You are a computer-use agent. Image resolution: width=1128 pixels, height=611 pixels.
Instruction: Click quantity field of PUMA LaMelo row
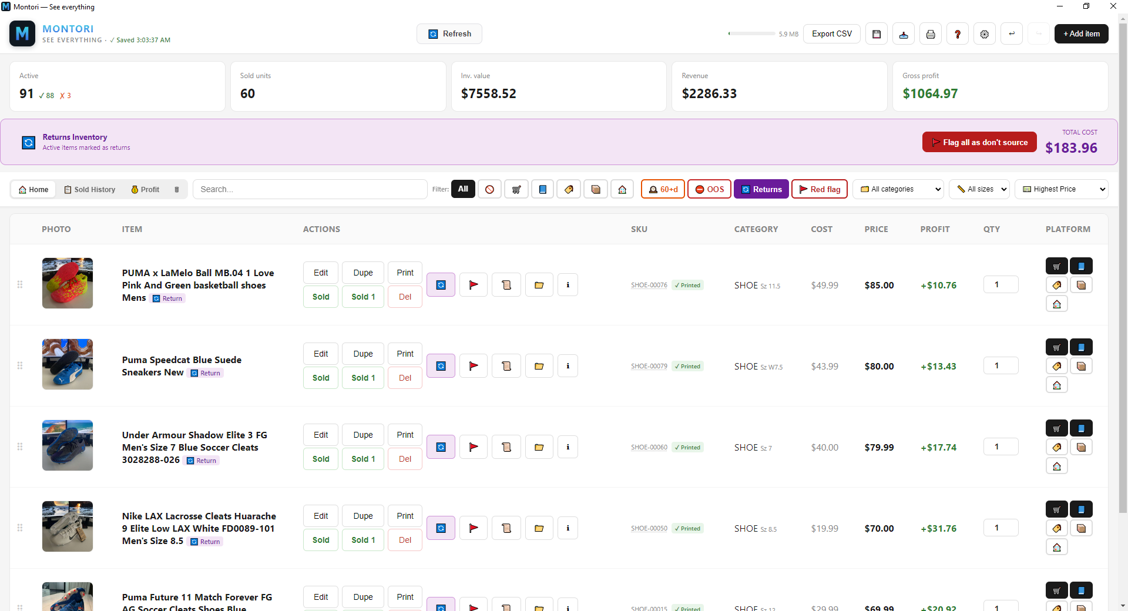pyautogui.click(x=1001, y=284)
